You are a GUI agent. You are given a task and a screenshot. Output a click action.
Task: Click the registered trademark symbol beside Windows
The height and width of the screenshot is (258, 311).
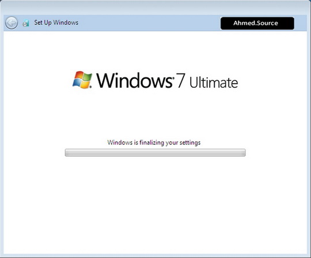(174, 78)
